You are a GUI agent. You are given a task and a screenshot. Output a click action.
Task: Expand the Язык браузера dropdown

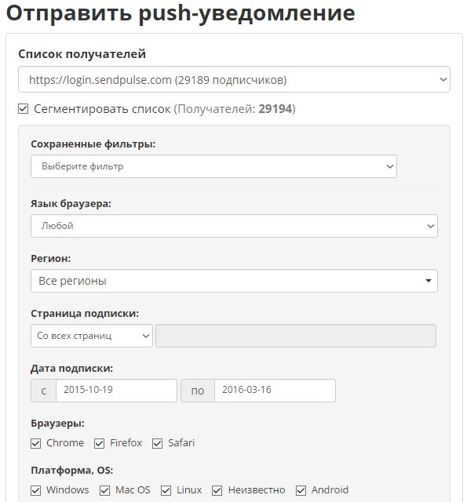click(234, 226)
